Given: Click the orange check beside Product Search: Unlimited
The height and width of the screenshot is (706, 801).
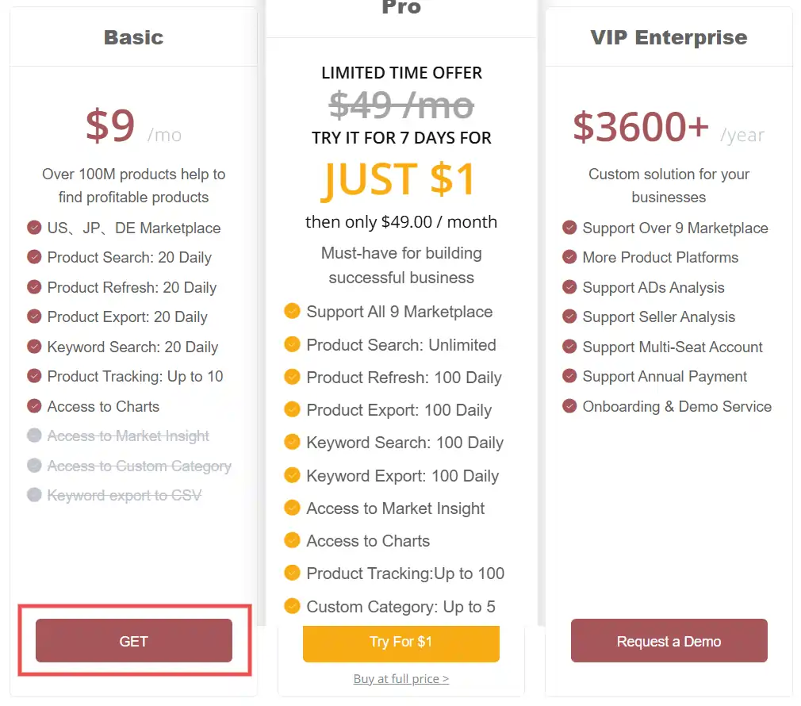Looking at the screenshot, I should point(292,344).
